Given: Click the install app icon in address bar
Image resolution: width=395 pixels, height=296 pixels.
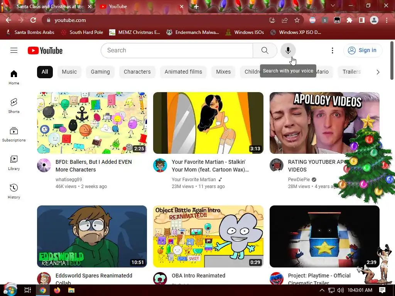Looking at the screenshot, I should pos(272,20).
